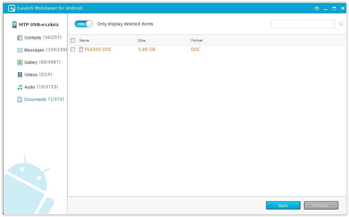Screen dimensions: 349x217
Task: Click the 3,88 GB size value
Action: coord(147,49)
